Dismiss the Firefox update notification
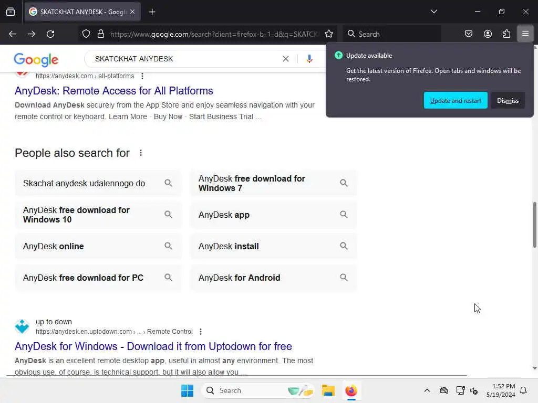 pyautogui.click(x=508, y=100)
